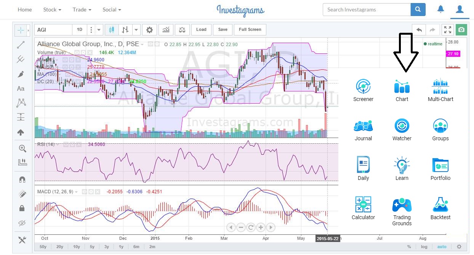Open chart properties gear in top toolbar
Image resolution: width=474 pixels, height=255 pixels.
click(149, 30)
